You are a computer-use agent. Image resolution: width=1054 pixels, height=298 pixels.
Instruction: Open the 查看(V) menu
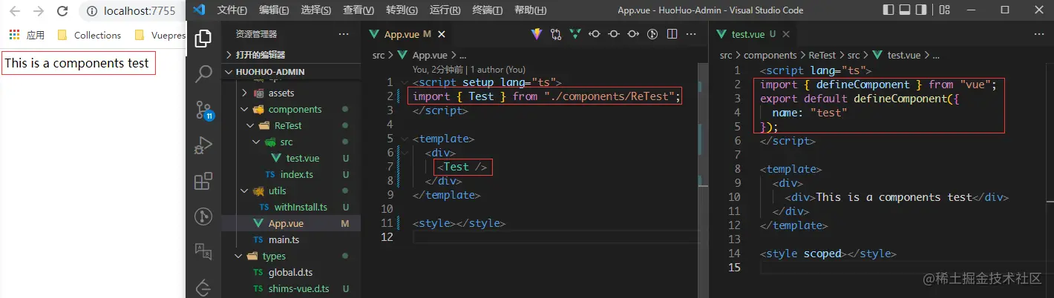coord(359,10)
